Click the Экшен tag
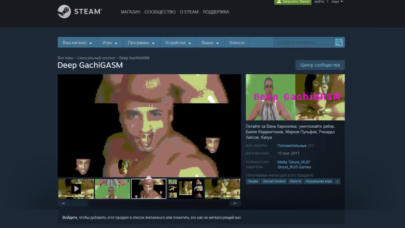The width and height of the screenshot is (405, 228). coord(253,181)
